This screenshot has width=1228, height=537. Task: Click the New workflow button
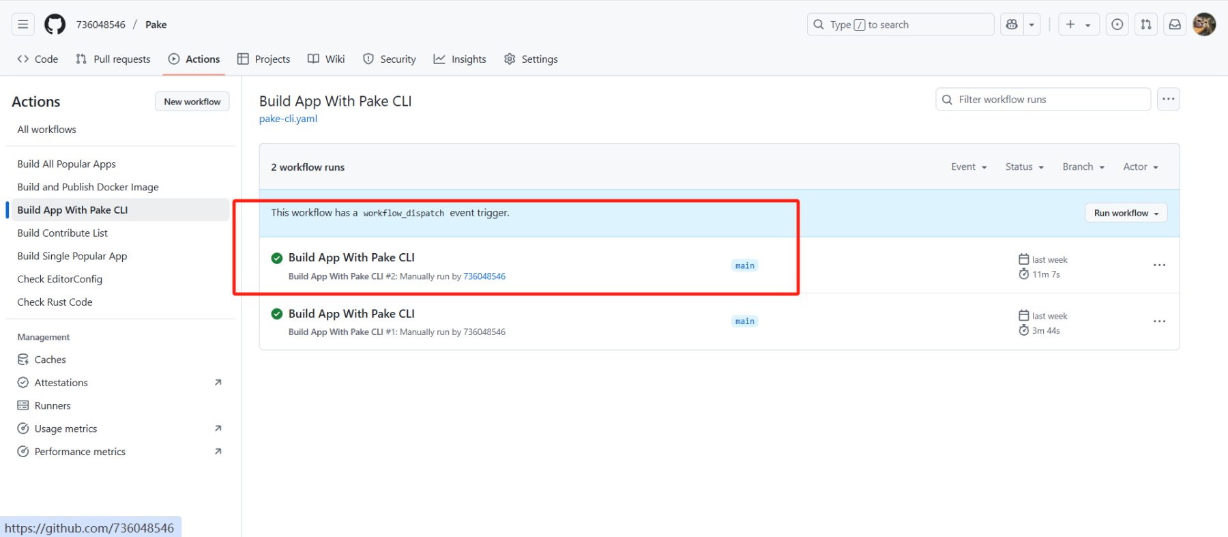192,102
